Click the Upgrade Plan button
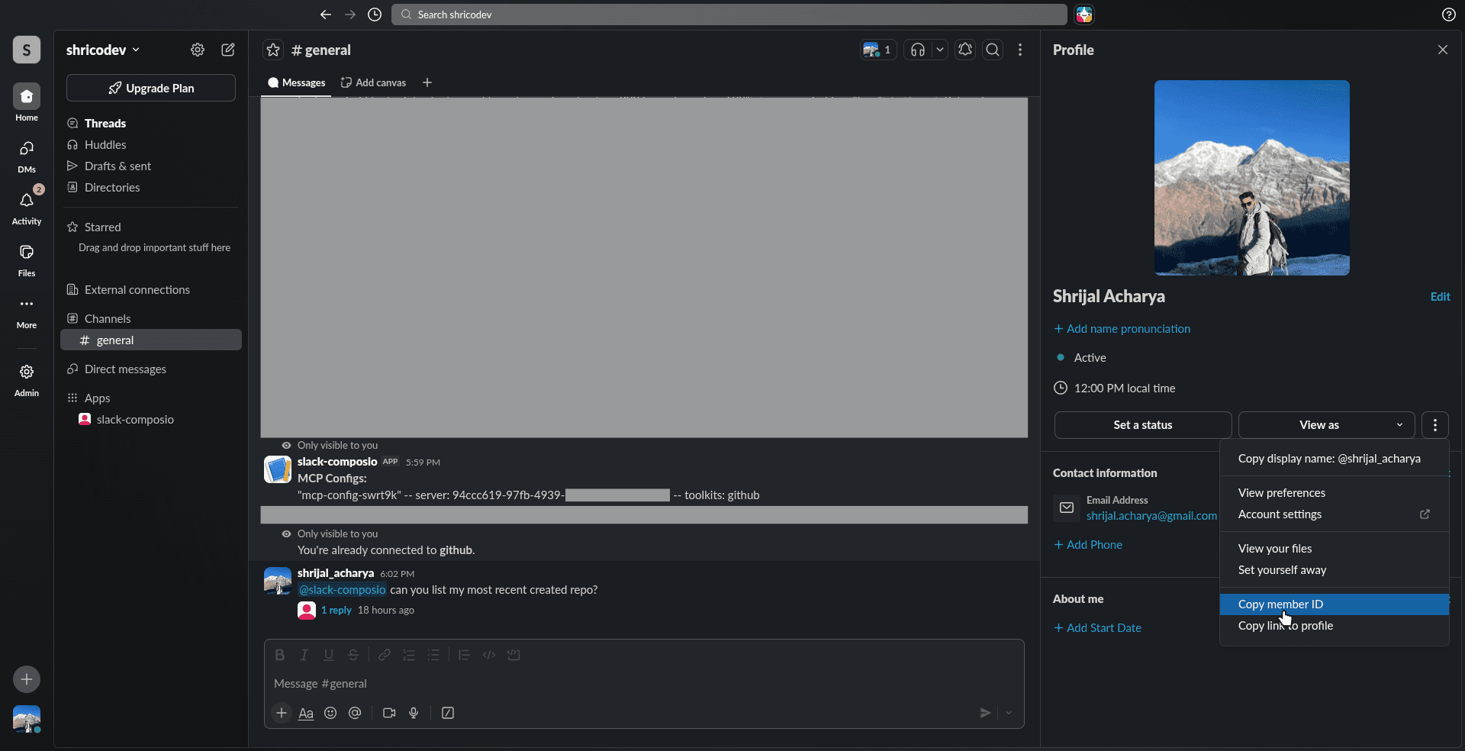Screen dimensions: 1465x751 [x=151, y=88]
